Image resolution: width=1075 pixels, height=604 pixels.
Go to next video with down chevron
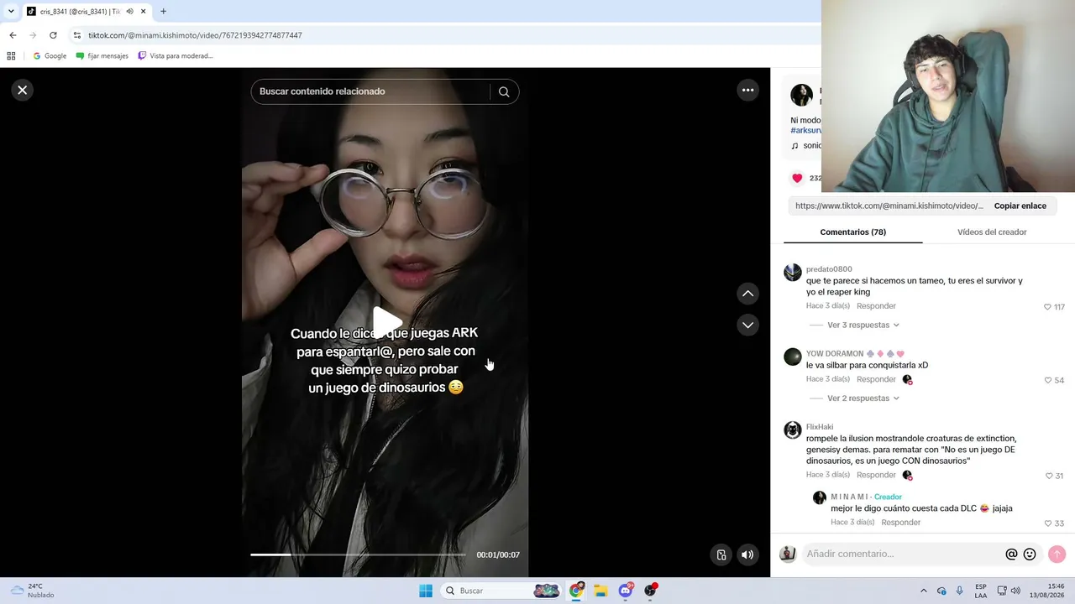click(x=747, y=325)
